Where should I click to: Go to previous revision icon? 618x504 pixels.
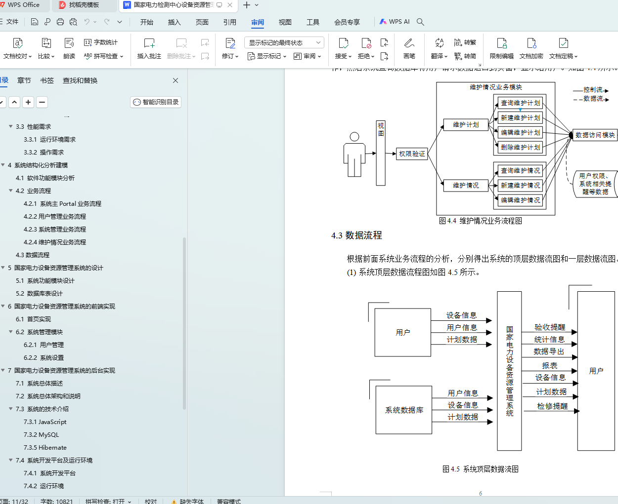(x=384, y=42)
